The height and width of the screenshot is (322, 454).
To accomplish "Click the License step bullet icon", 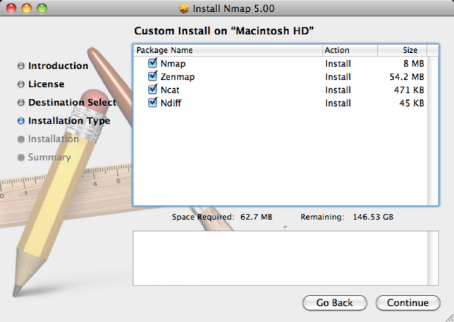I will [21, 84].
